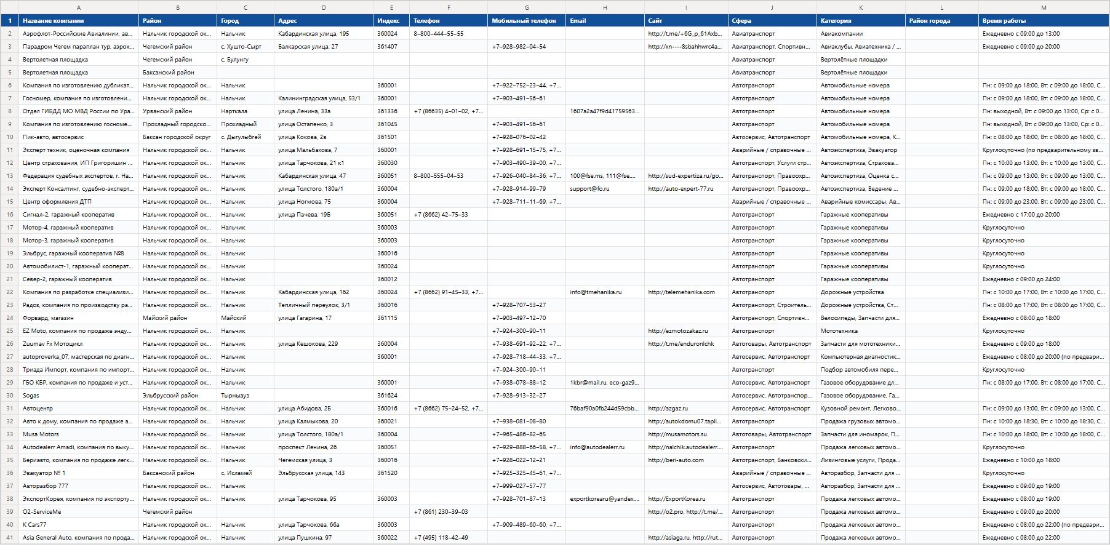Viewport: 1110px width, 555px height.
Task: Select address 'Калининградская улица, 53/1'
Action: click(324, 98)
